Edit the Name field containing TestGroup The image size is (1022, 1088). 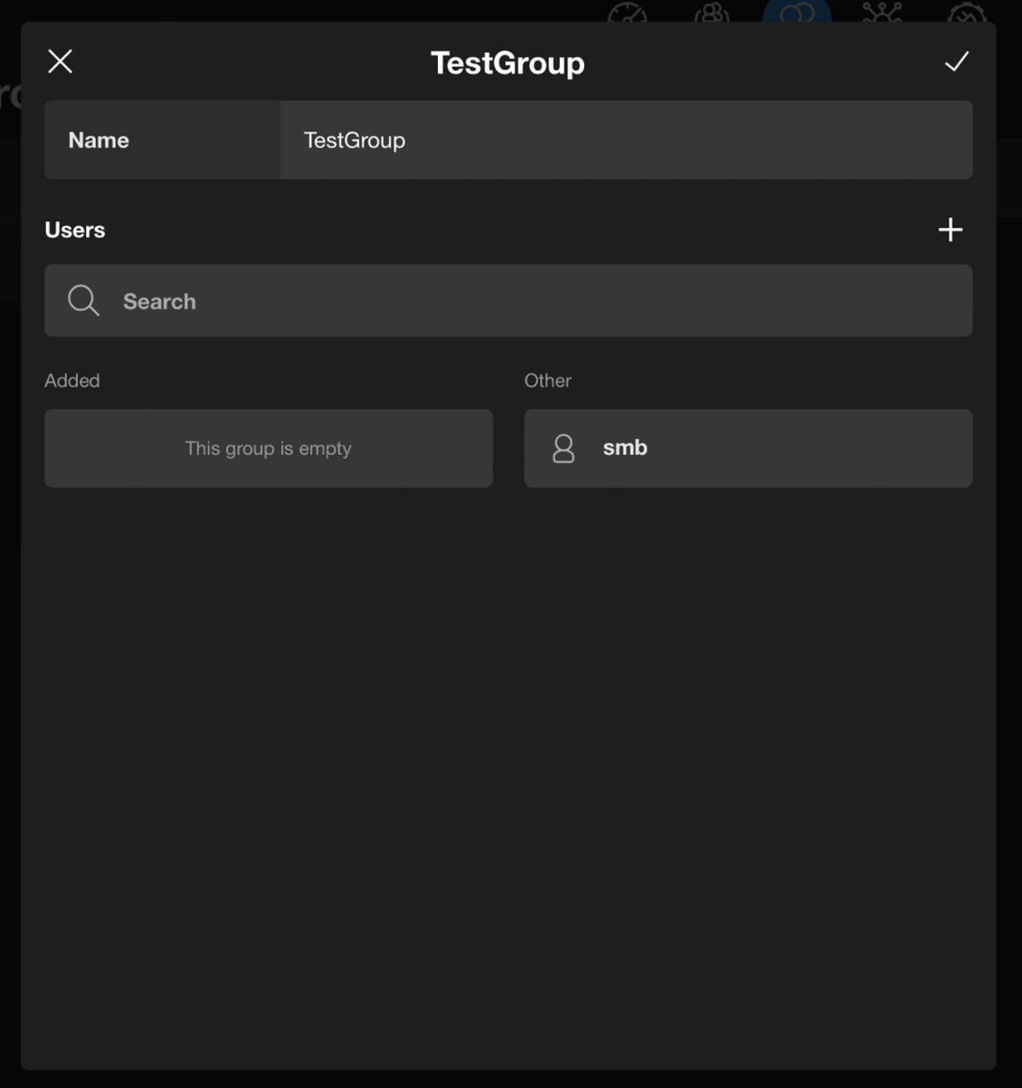click(x=625, y=140)
